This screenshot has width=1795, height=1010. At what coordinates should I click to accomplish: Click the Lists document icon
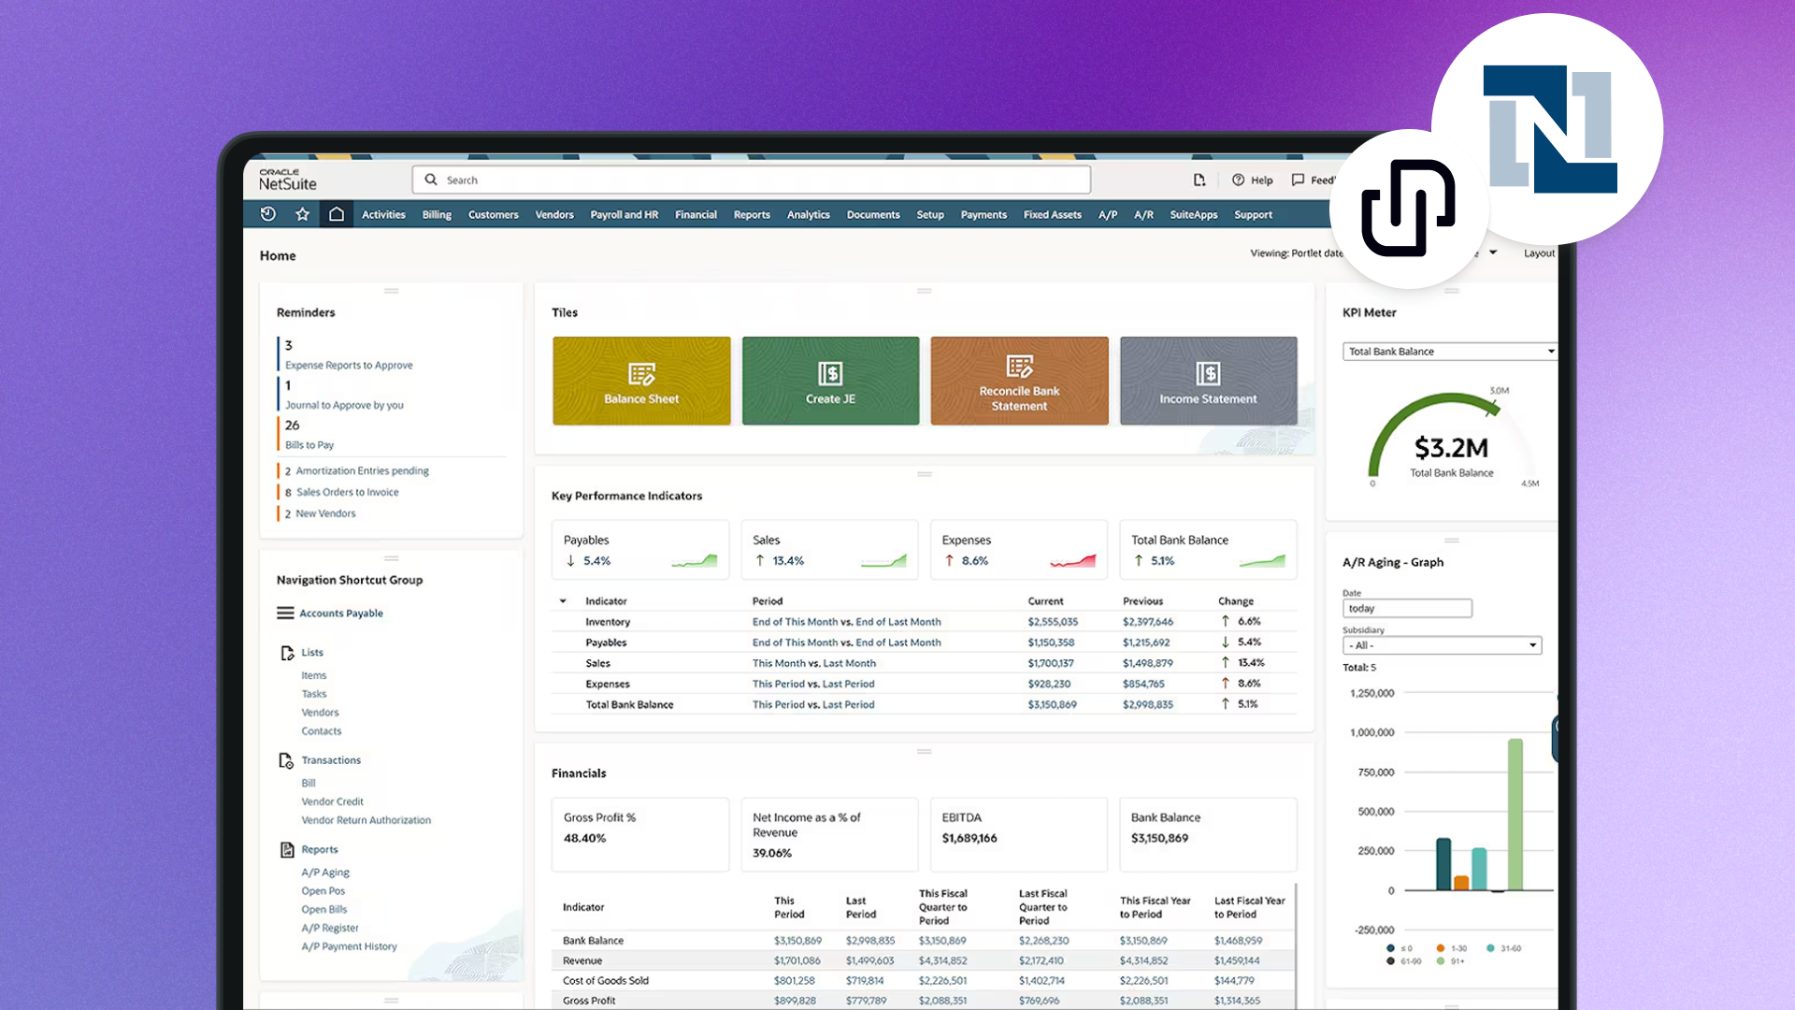coord(287,653)
